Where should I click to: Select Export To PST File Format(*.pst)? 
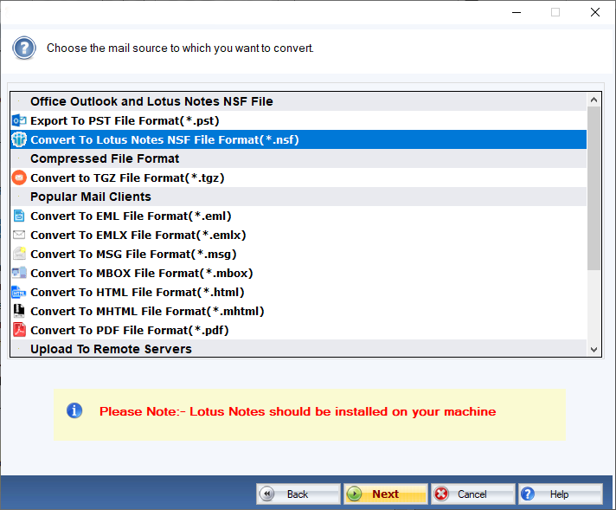298,120
